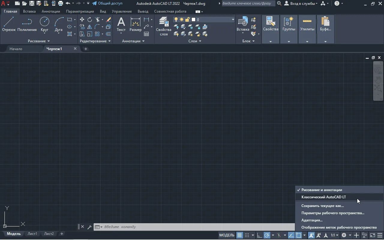Toggle object snap tracking in status bar
The height and width of the screenshot is (240, 384).
[x=291, y=235]
